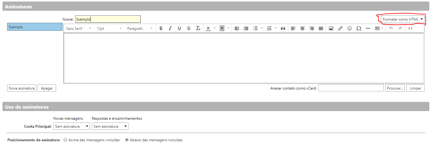Select Abaixo das mensagens incluídas
The height and width of the screenshot is (148, 433).
[x=127, y=140]
